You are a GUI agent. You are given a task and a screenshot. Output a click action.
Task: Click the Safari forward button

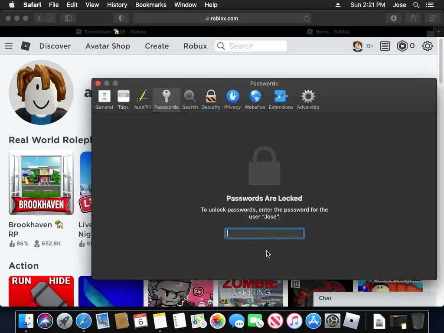click(50, 18)
